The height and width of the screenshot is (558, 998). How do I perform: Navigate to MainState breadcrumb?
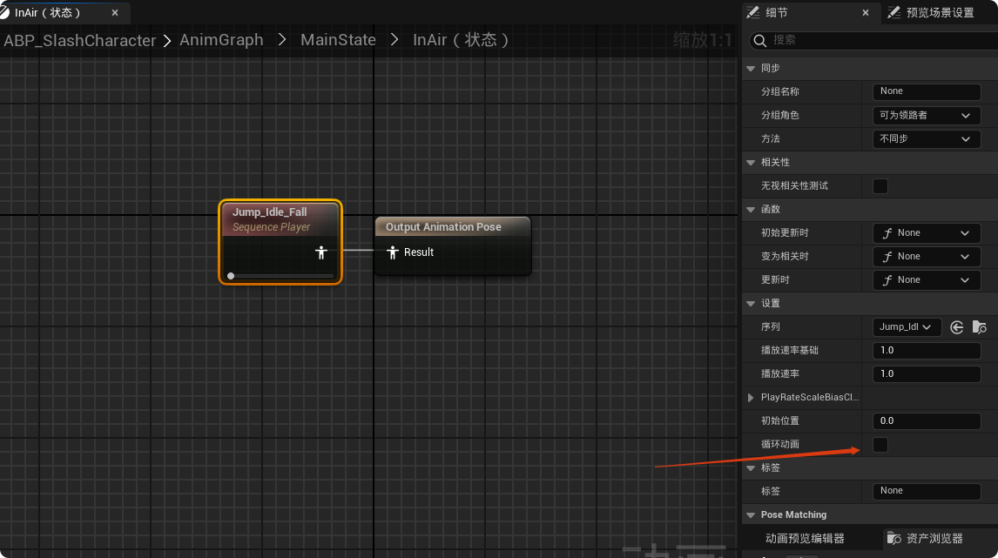[x=338, y=40]
